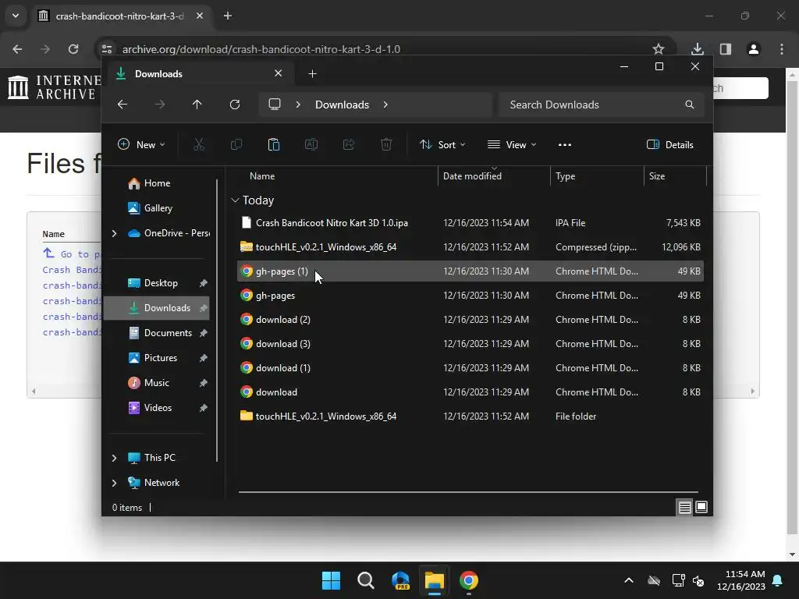Click the Share icon in Explorer toolbar
The height and width of the screenshot is (599, 799).
tap(349, 144)
